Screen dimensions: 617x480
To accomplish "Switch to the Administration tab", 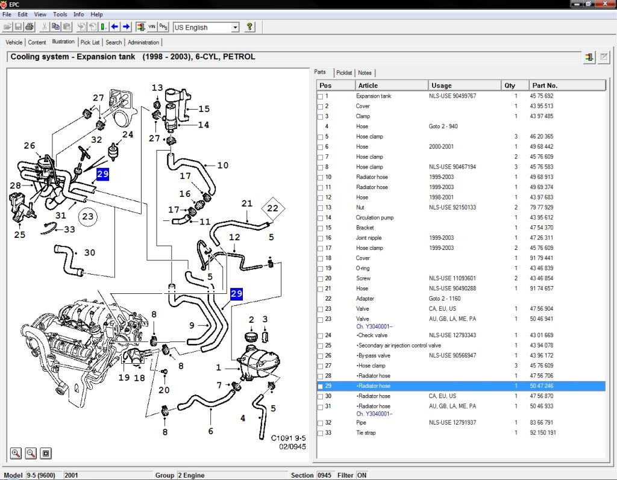I will point(143,42).
